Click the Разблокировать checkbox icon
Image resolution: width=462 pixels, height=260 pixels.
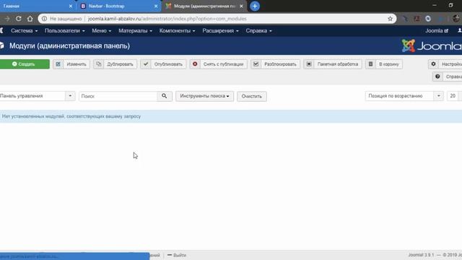(x=256, y=64)
